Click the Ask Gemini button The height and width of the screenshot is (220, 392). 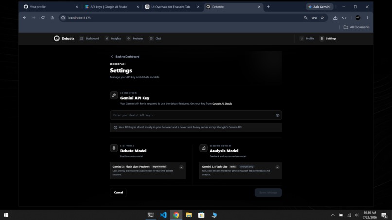click(320, 7)
